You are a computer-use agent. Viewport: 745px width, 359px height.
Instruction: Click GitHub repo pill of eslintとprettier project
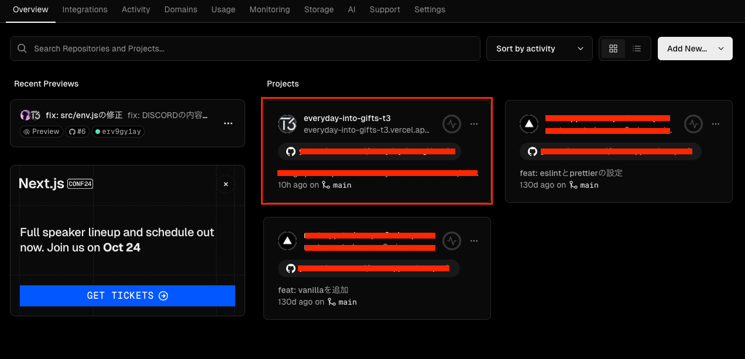pyautogui.click(x=610, y=152)
